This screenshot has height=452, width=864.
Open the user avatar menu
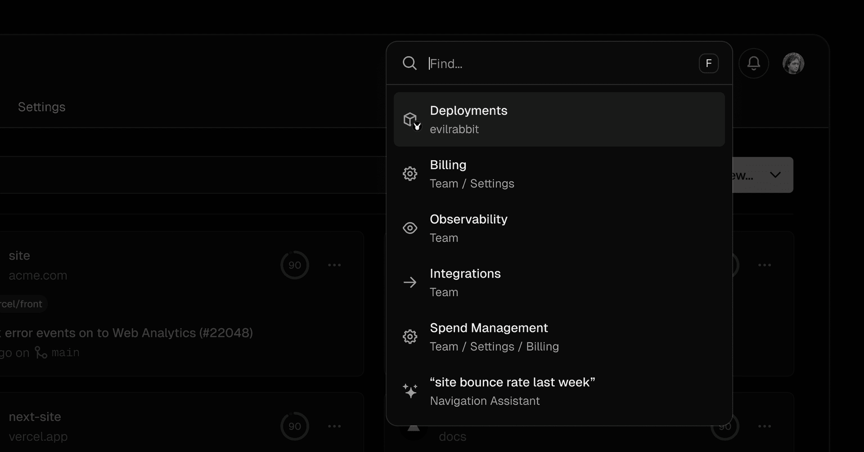793,63
